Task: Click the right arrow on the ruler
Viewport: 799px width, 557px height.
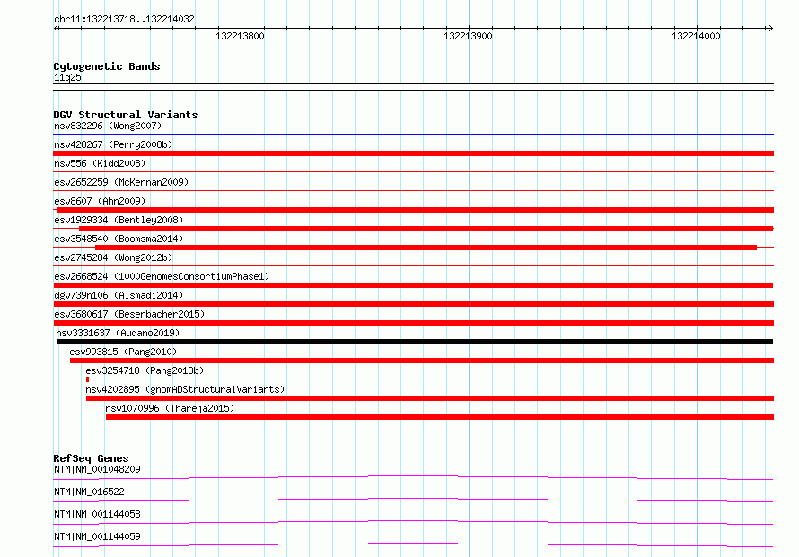Action: [770, 29]
